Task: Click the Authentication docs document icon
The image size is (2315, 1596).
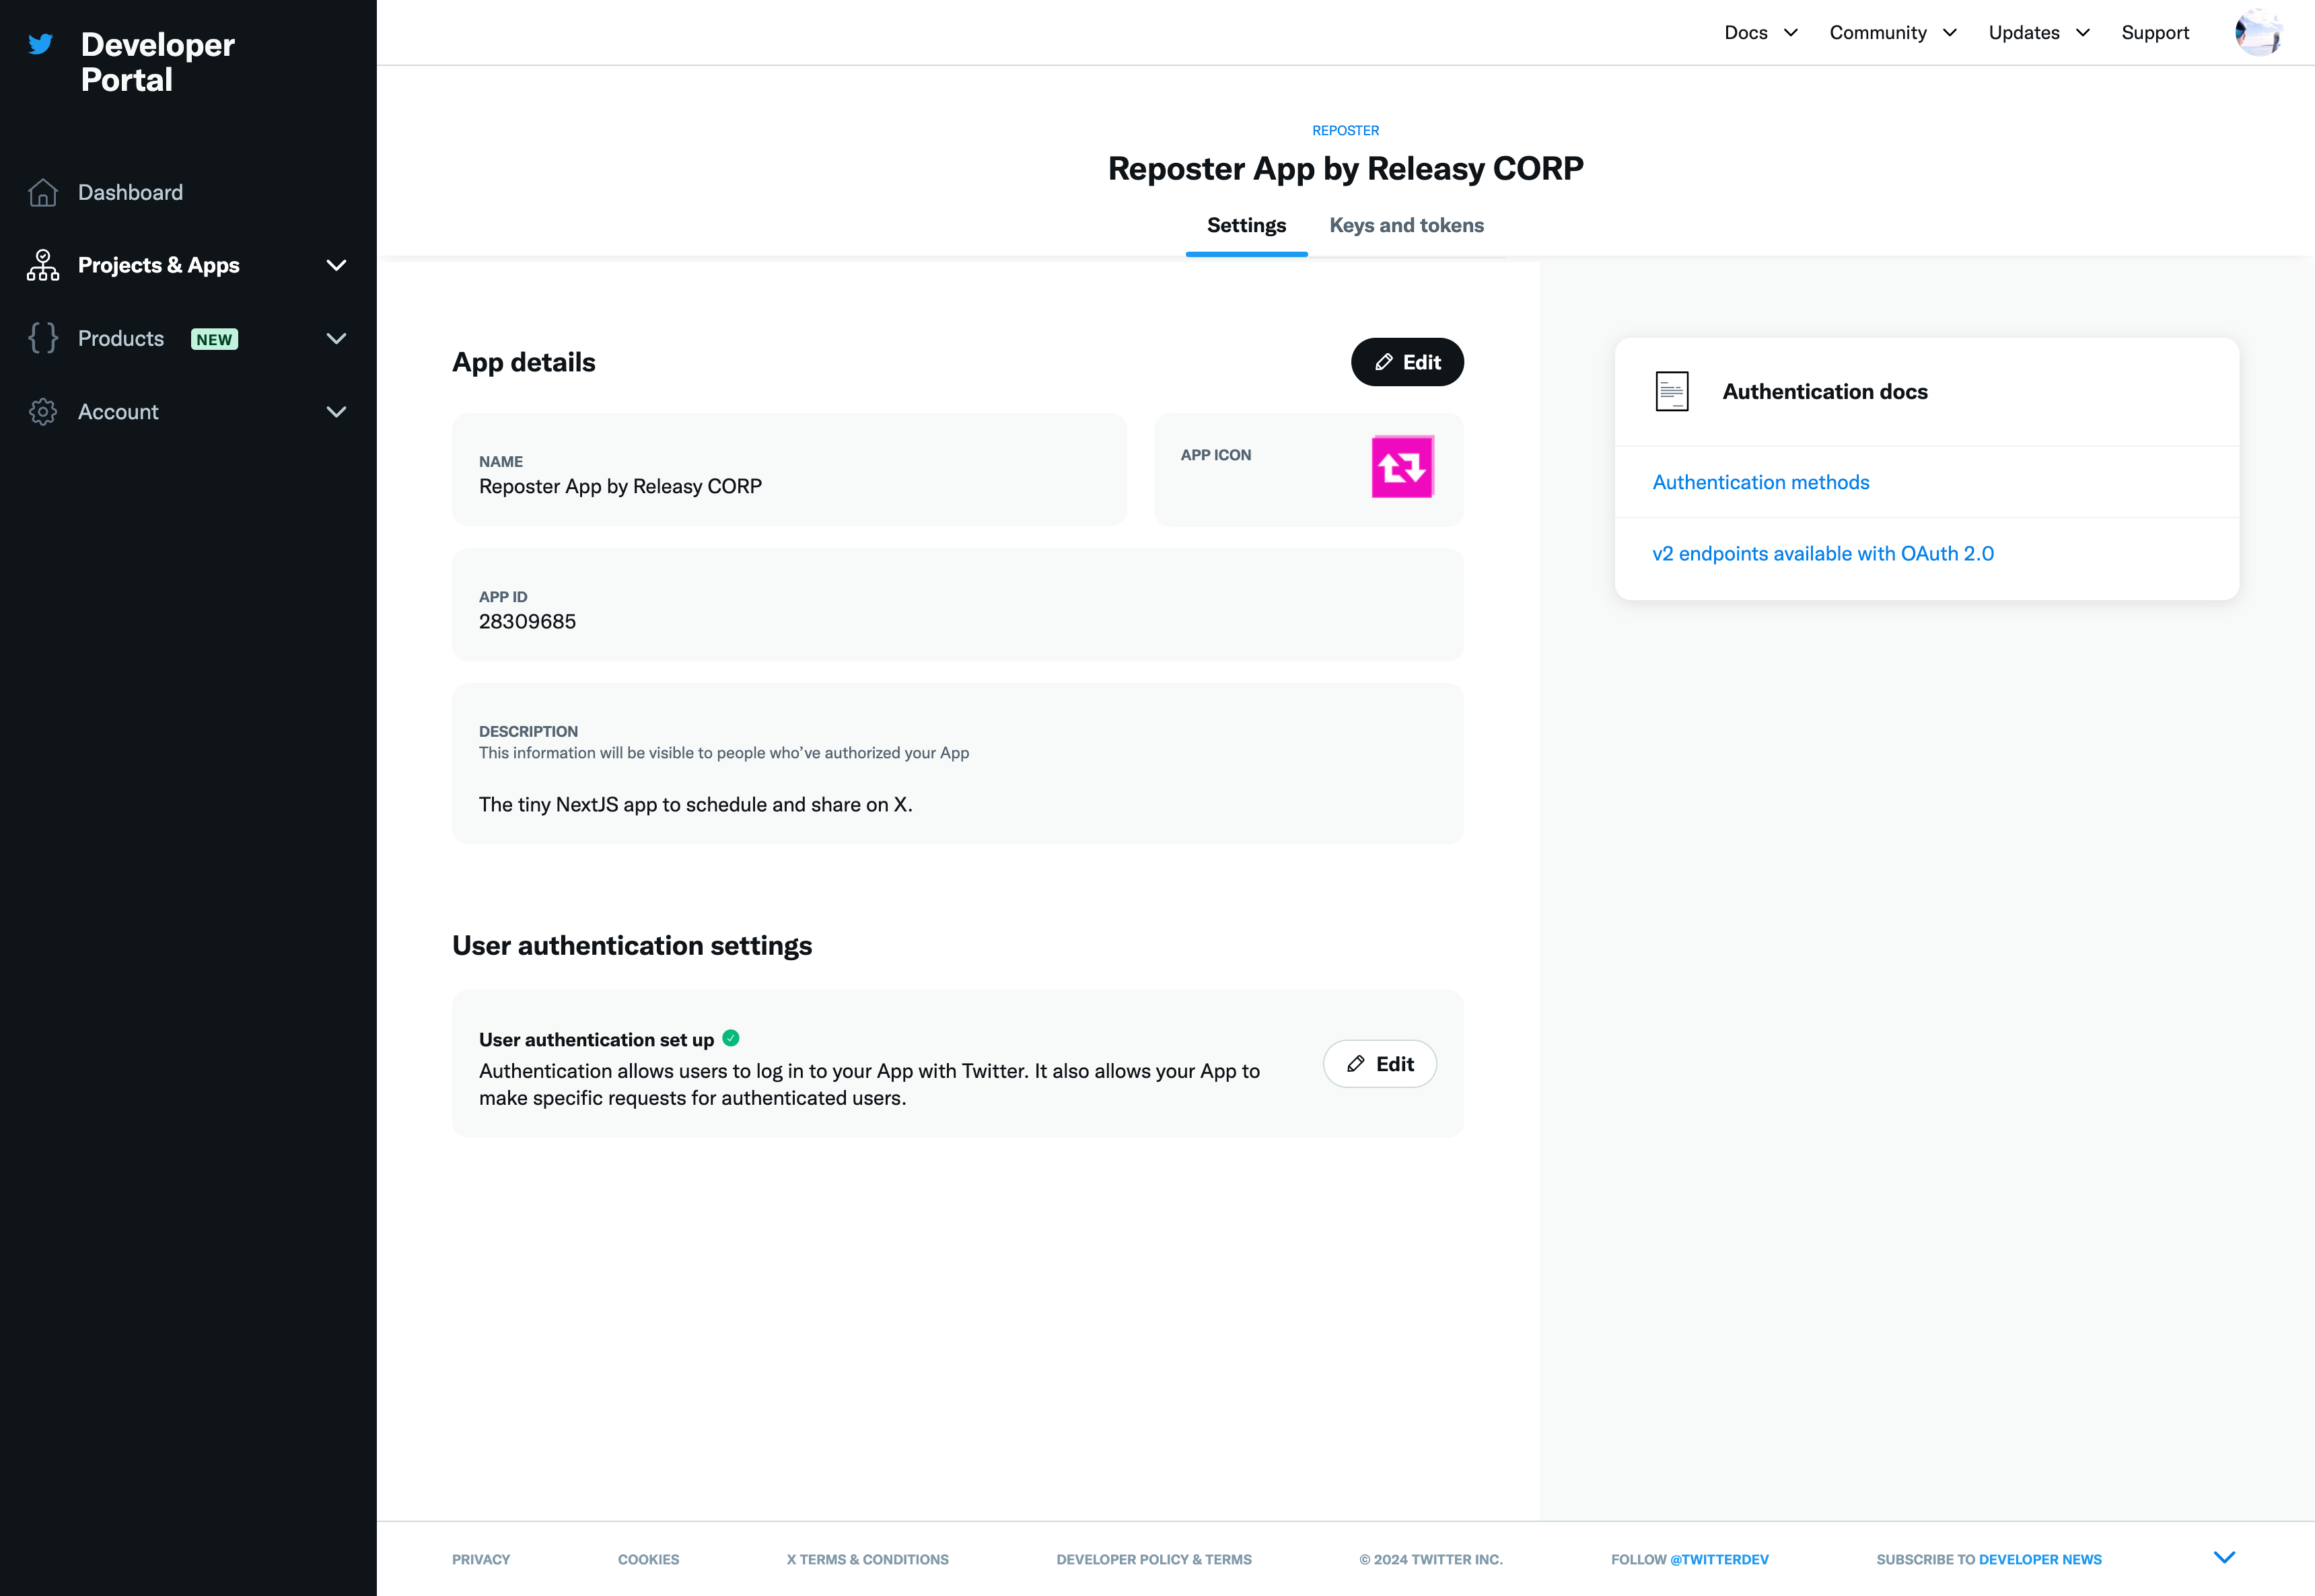Action: pos(1672,391)
